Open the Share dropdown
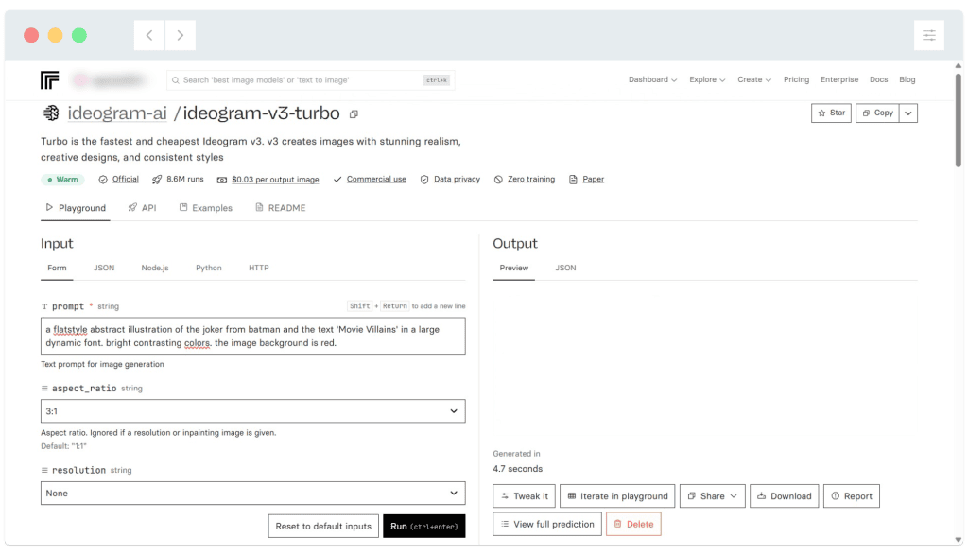 (713, 496)
